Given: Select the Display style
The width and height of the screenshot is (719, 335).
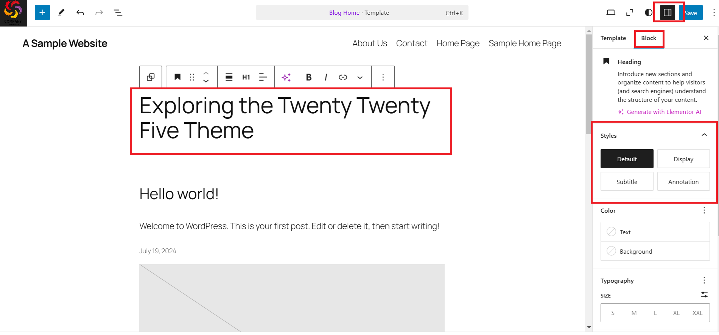Looking at the screenshot, I should point(683,159).
